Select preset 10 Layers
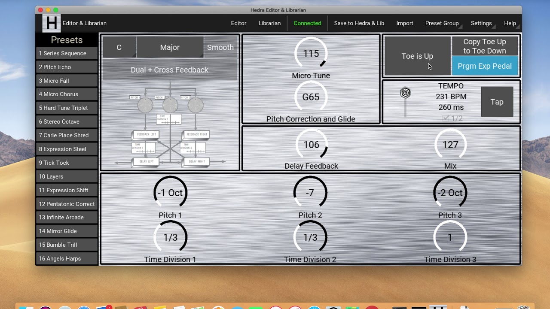Screen dimensions: 550x309 click(67, 176)
